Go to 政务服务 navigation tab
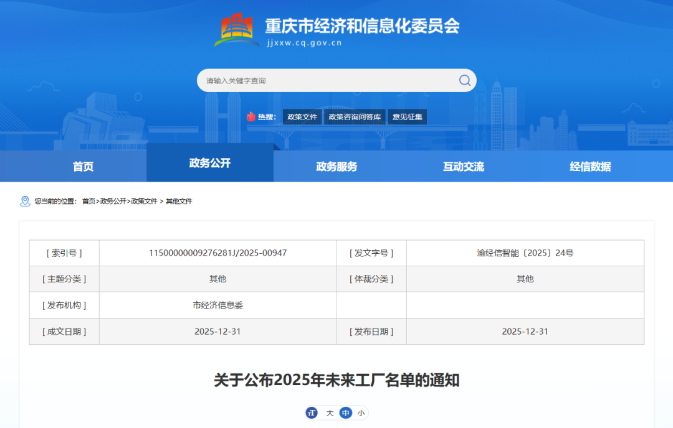 tap(336, 166)
